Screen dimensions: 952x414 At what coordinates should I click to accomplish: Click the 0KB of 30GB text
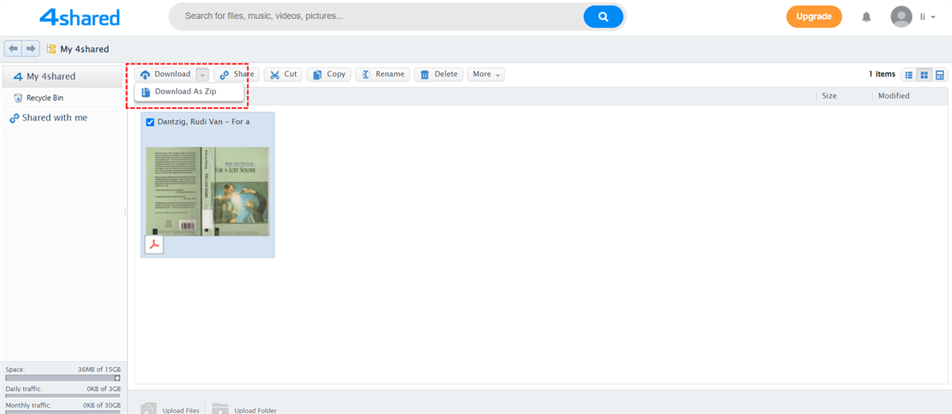coord(100,404)
